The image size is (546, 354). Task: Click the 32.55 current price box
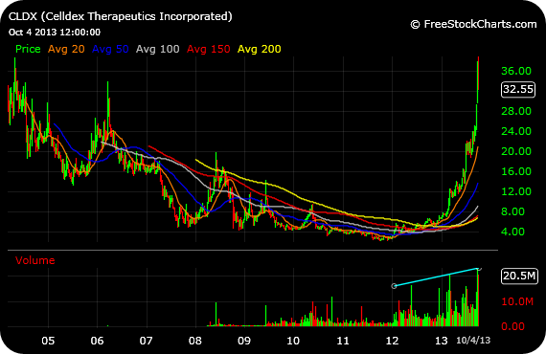coord(518,89)
